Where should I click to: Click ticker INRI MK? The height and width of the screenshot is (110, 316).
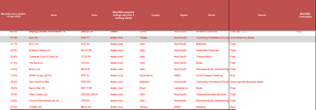click(x=86, y=82)
